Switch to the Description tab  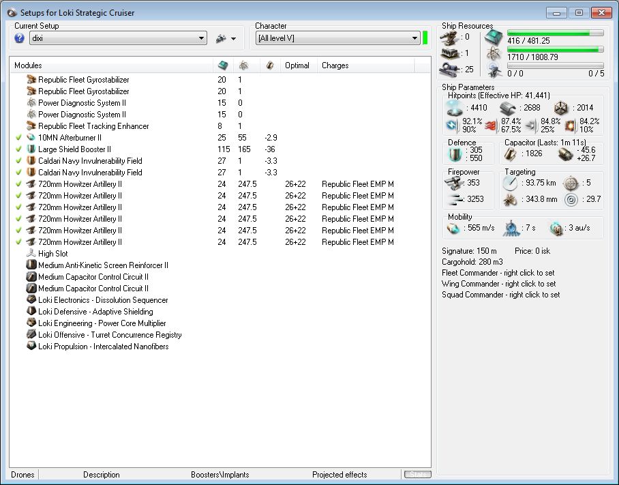102,475
